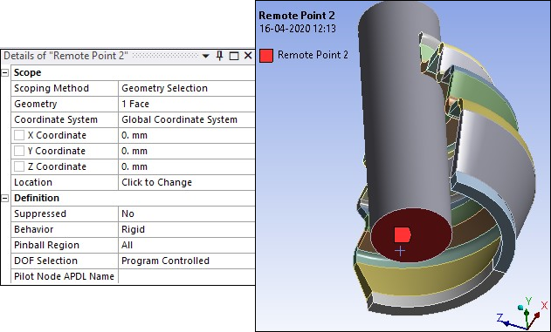551x332 pixels.
Task: Click the empty Pilot Node APDL Name field
Action: [x=187, y=276]
